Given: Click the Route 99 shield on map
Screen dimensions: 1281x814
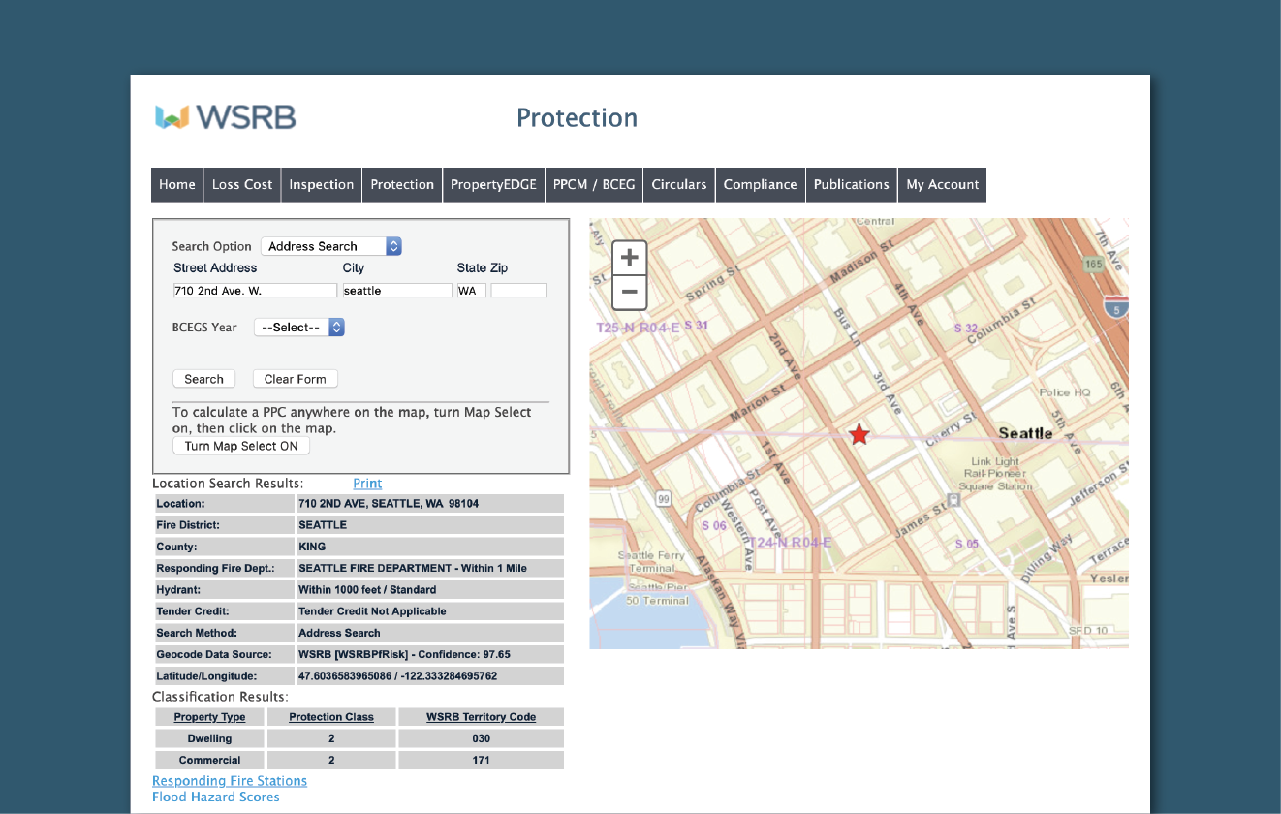Looking at the screenshot, I should 664,498.
